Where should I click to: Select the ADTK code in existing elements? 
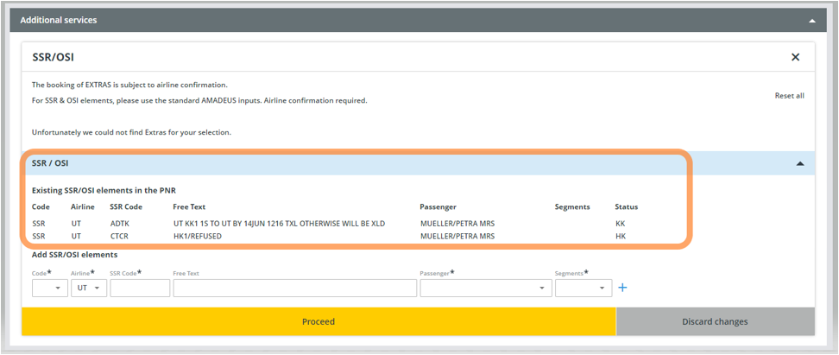coord(119,224)
